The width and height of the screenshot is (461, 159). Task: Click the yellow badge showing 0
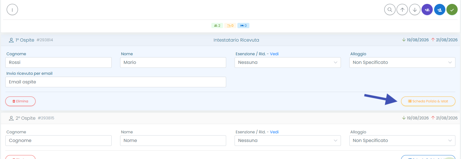(230, 26)
